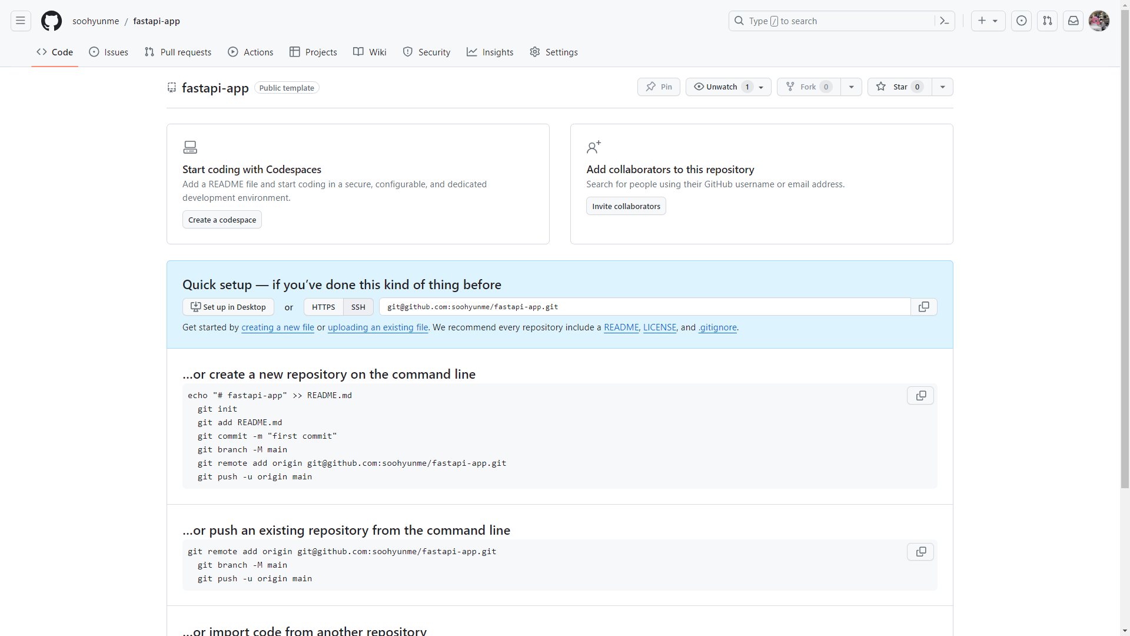
Task: Click Create a codespace button
Action: (x=222, y=220)
